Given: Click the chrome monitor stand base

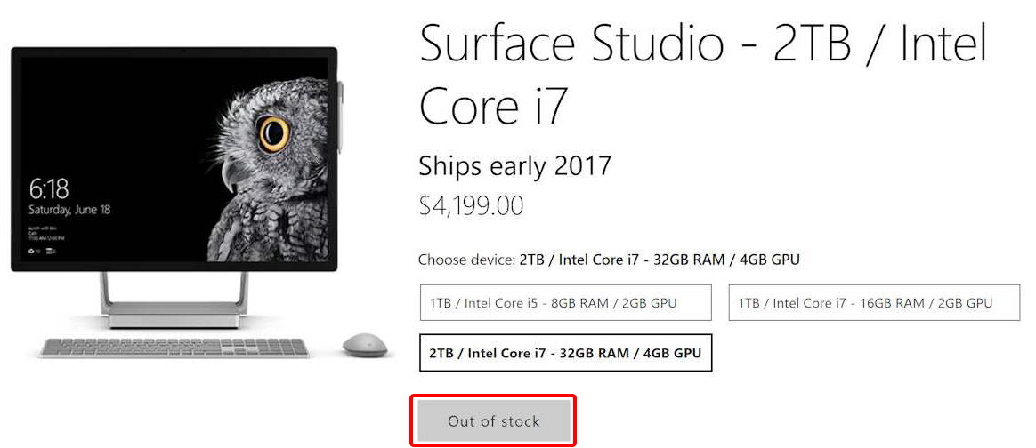Looking at the screenshot, I should pos(174,316).
